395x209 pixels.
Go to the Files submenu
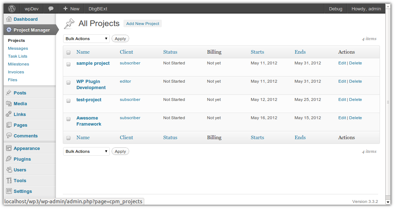tap(13, 80)
